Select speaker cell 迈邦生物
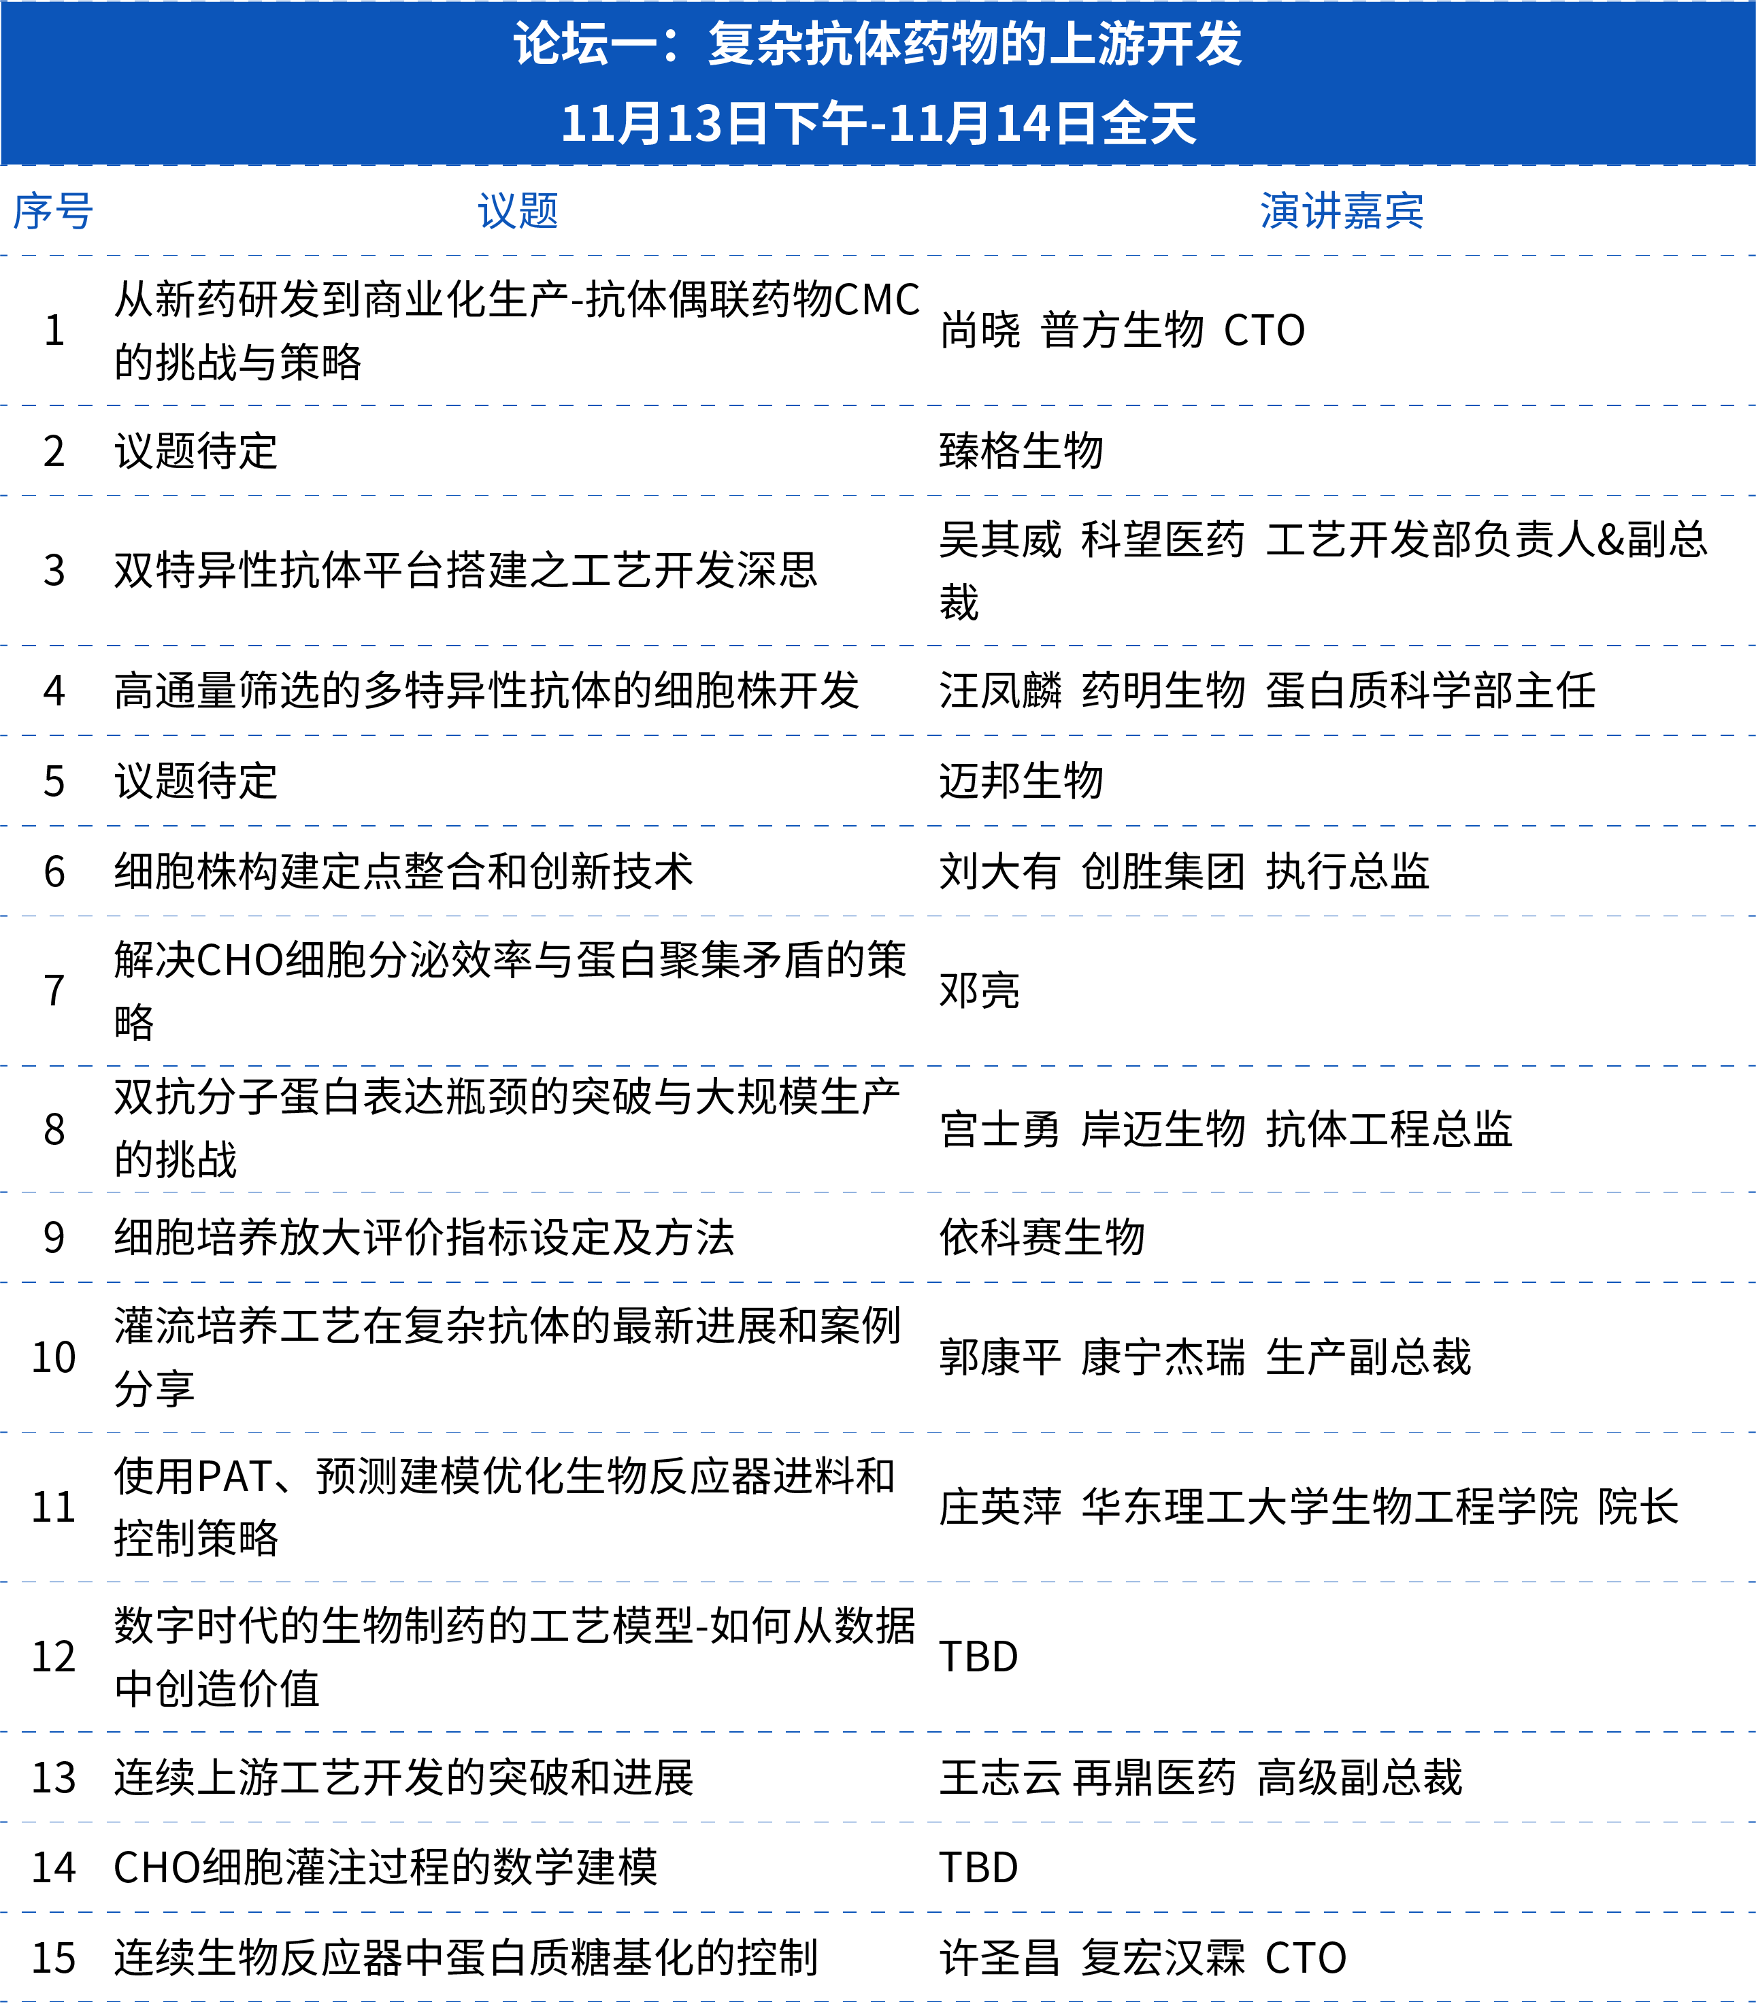Screen dimensions: 1756x2004 pos(1021,781)
